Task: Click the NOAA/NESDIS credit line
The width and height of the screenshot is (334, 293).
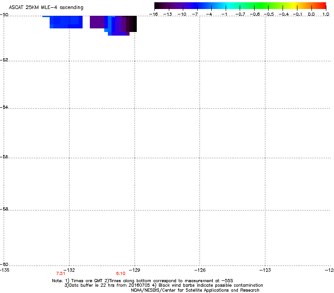Action: (x=195, y=290)
